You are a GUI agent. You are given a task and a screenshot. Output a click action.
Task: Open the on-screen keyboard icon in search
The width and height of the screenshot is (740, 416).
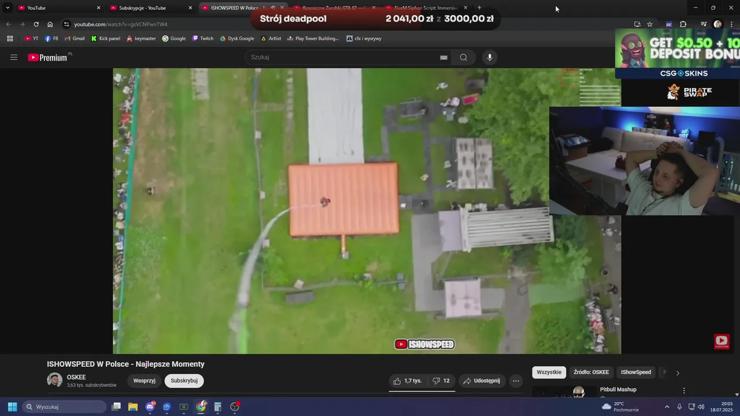pos(443,57)
